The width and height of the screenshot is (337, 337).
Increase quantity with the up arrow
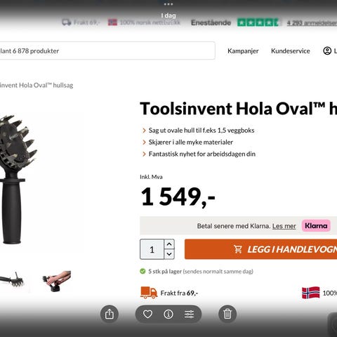tap(169, 244)
